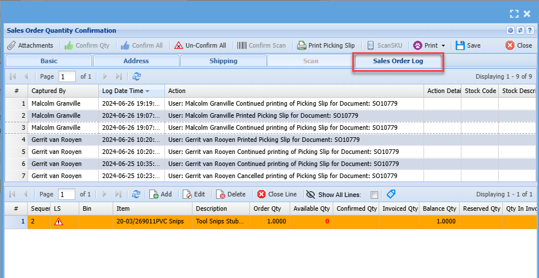Click the blue tag icon in lines toolbar

[391, 194]
